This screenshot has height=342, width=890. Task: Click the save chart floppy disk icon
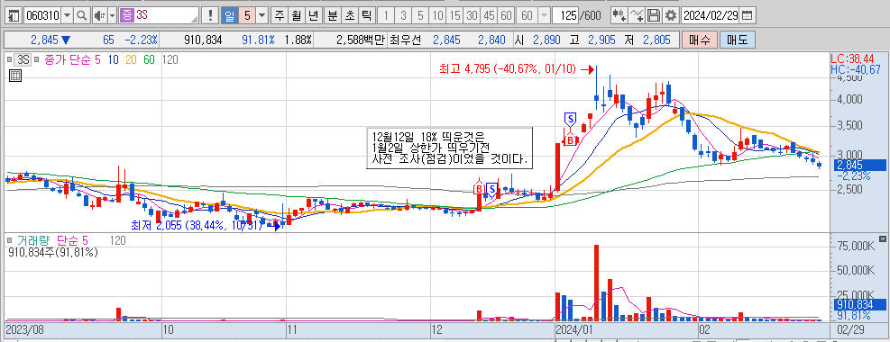click(655, 15)
